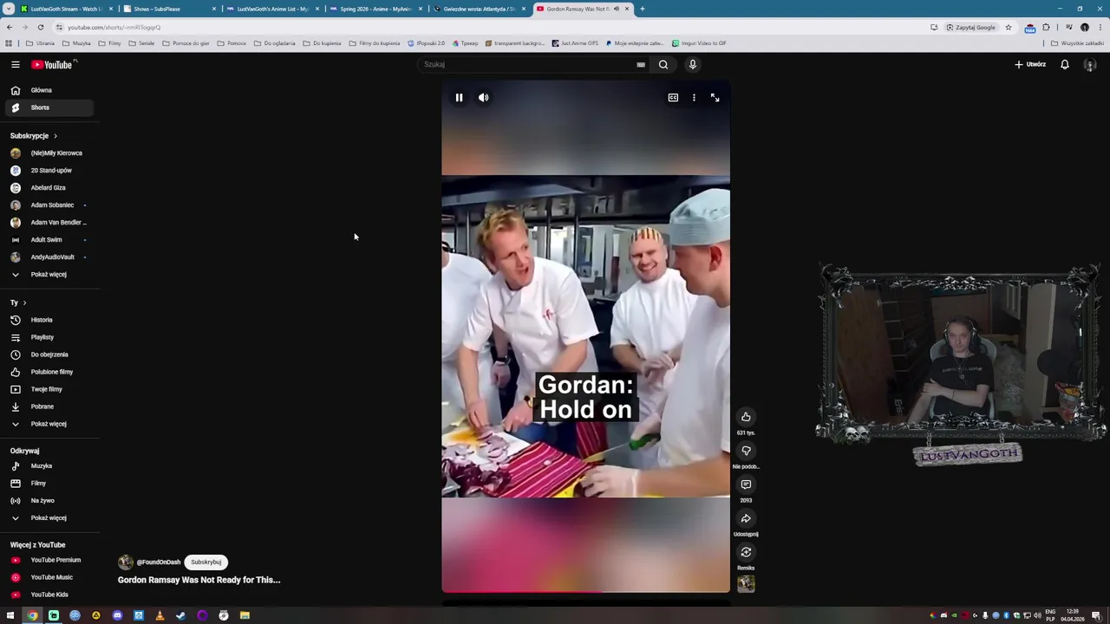Open Adam Sobaniec channel
1110x624 pixels.
click(49, 205)
